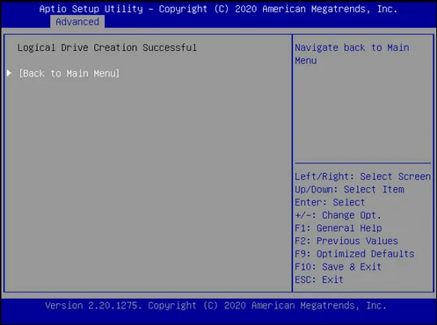Screen dimensions: 437x325
Task: Click the horizontal divider above key legend
Action: pyautogui.click(x=363, y=162)
